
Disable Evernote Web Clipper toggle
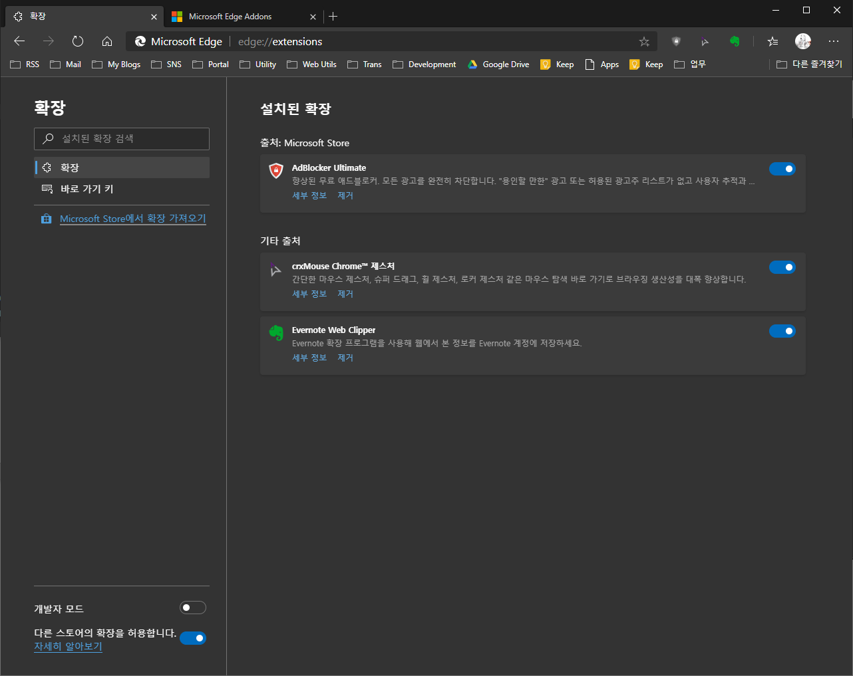point(782,331)
